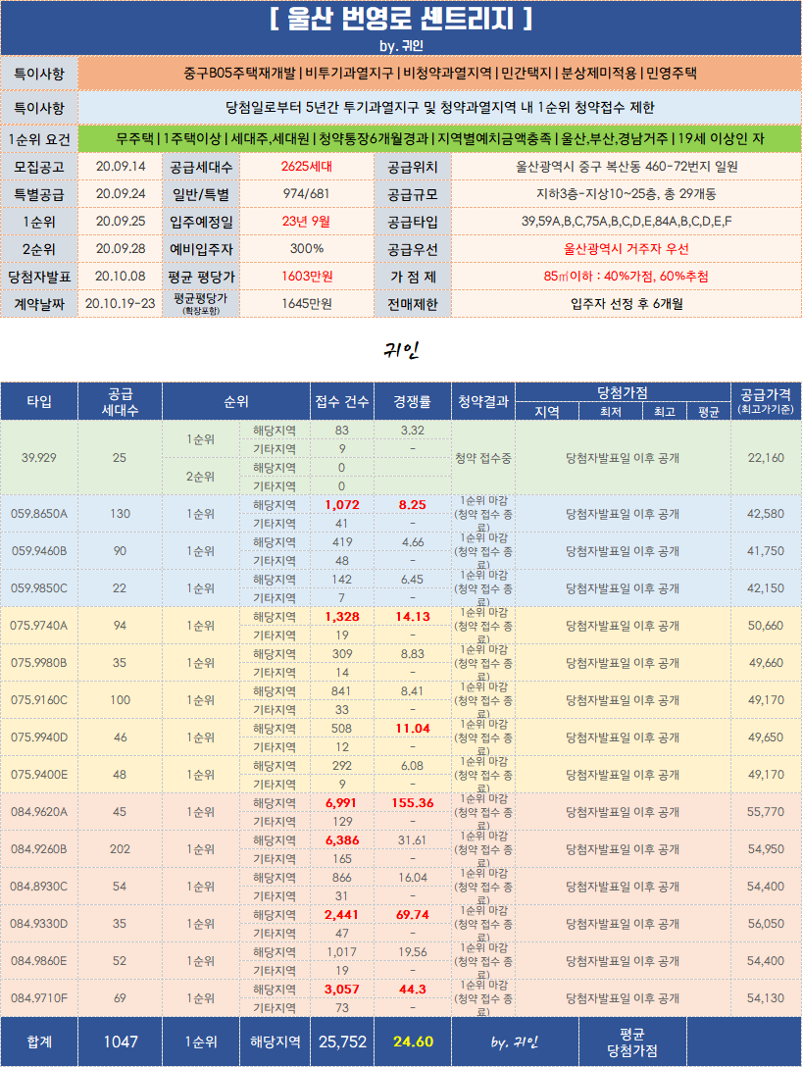The height and width of the screenshot is (1067, 802).
Task: Select the 11.04 competition ratio
Action: point(412,729)
